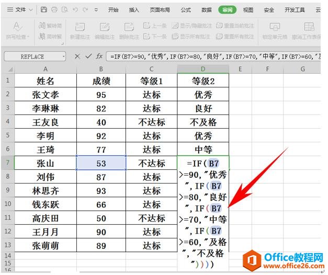Click the score cell with 95
Screen dimensions: 328x275
pos(101,95)
